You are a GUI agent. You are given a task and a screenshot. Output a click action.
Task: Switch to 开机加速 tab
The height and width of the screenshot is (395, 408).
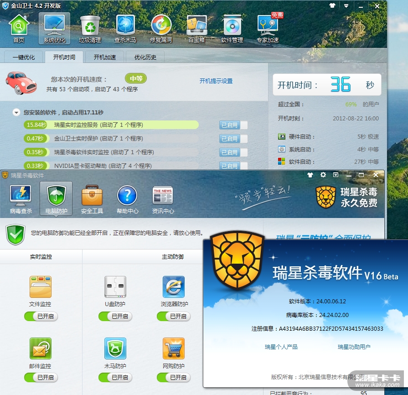click(x=104, y=57)
